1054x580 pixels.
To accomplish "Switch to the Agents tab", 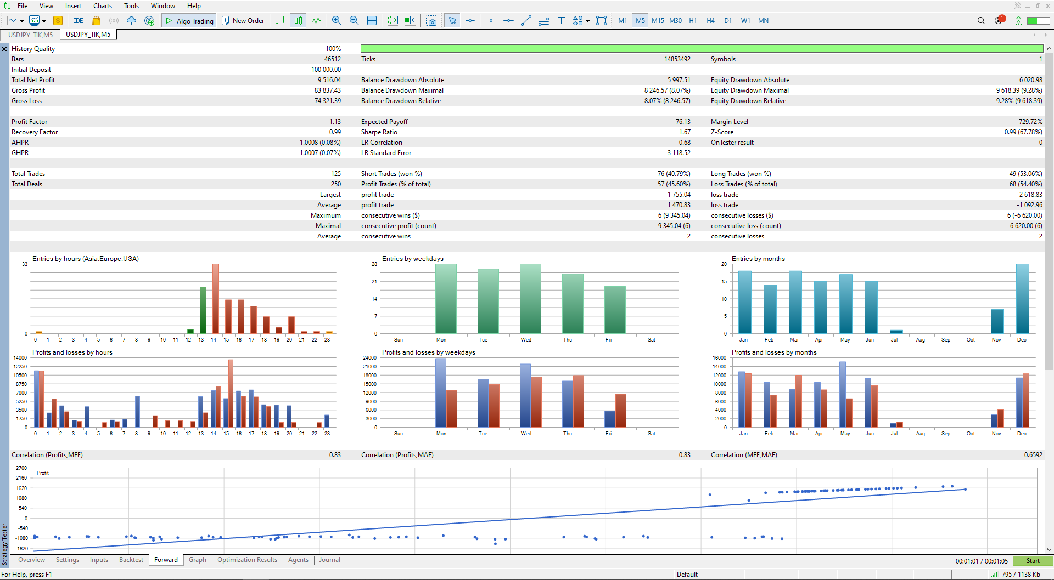I will [x=298, y=560].
